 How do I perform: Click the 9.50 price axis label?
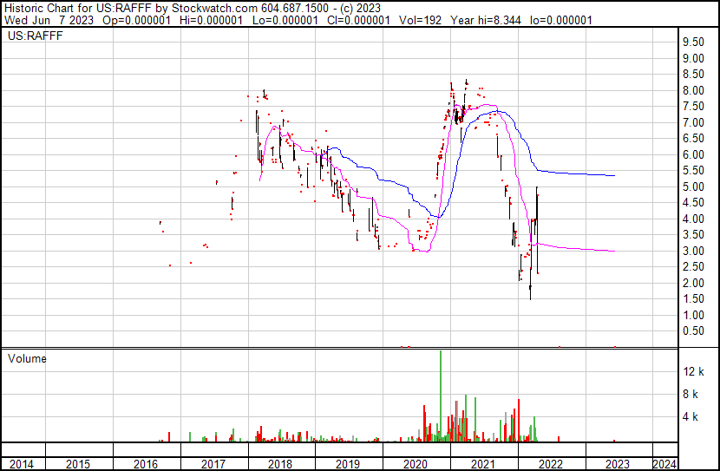pyautogui.click(x=692, y=43)
